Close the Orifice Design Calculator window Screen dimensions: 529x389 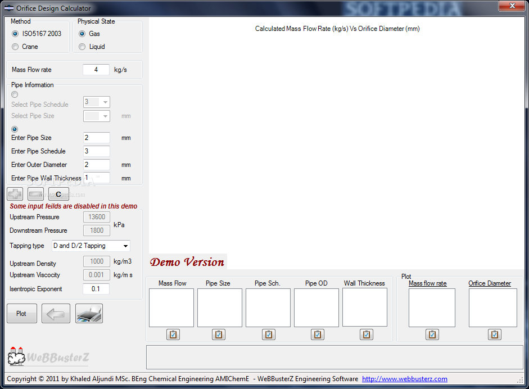(512, 6)
